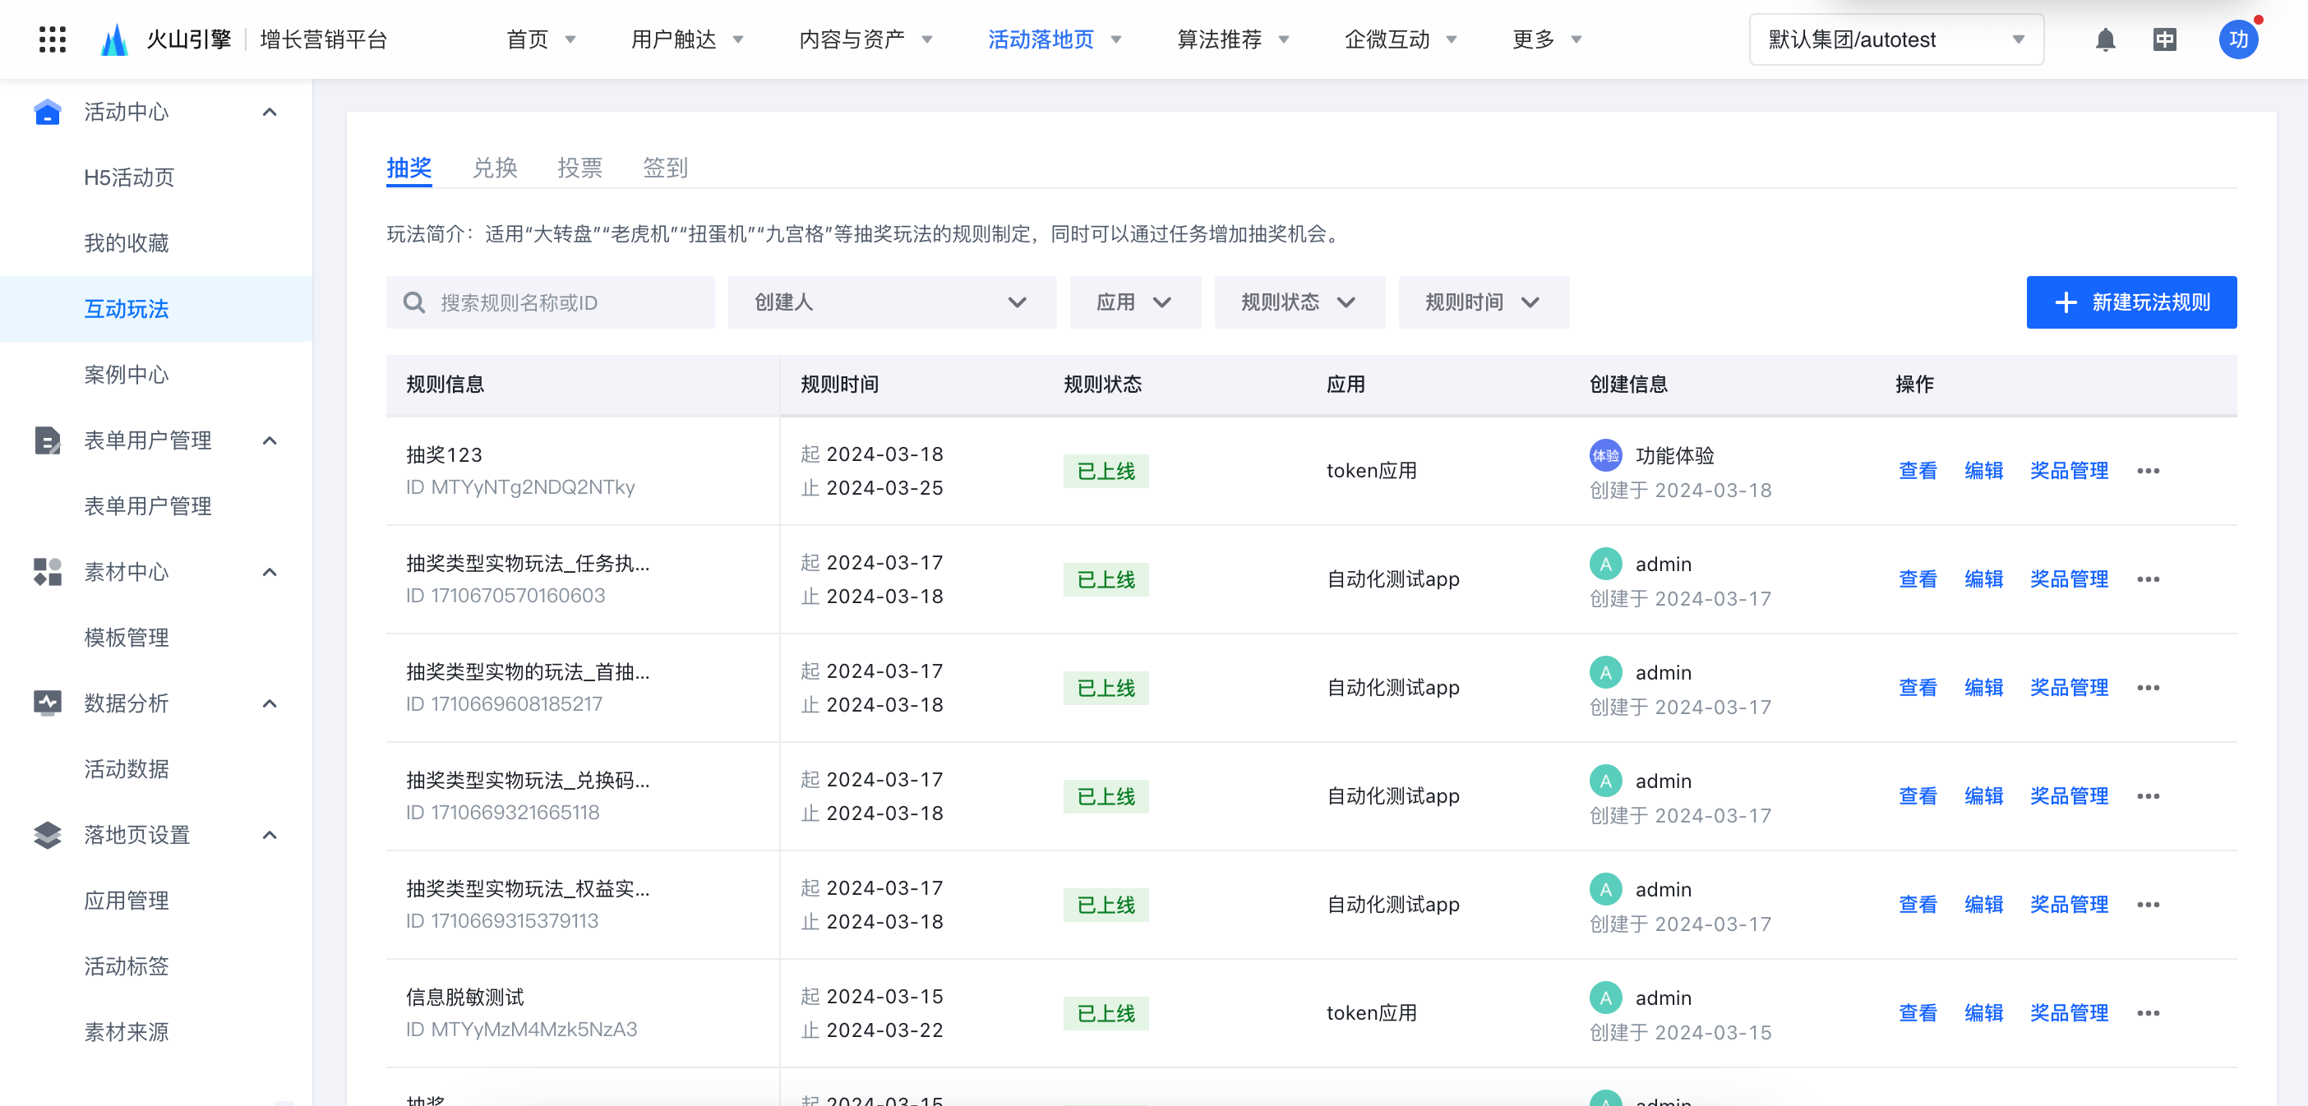Click 编辑 for 抽奖类型实物玩法_任务执 rule

[1983, 579]
